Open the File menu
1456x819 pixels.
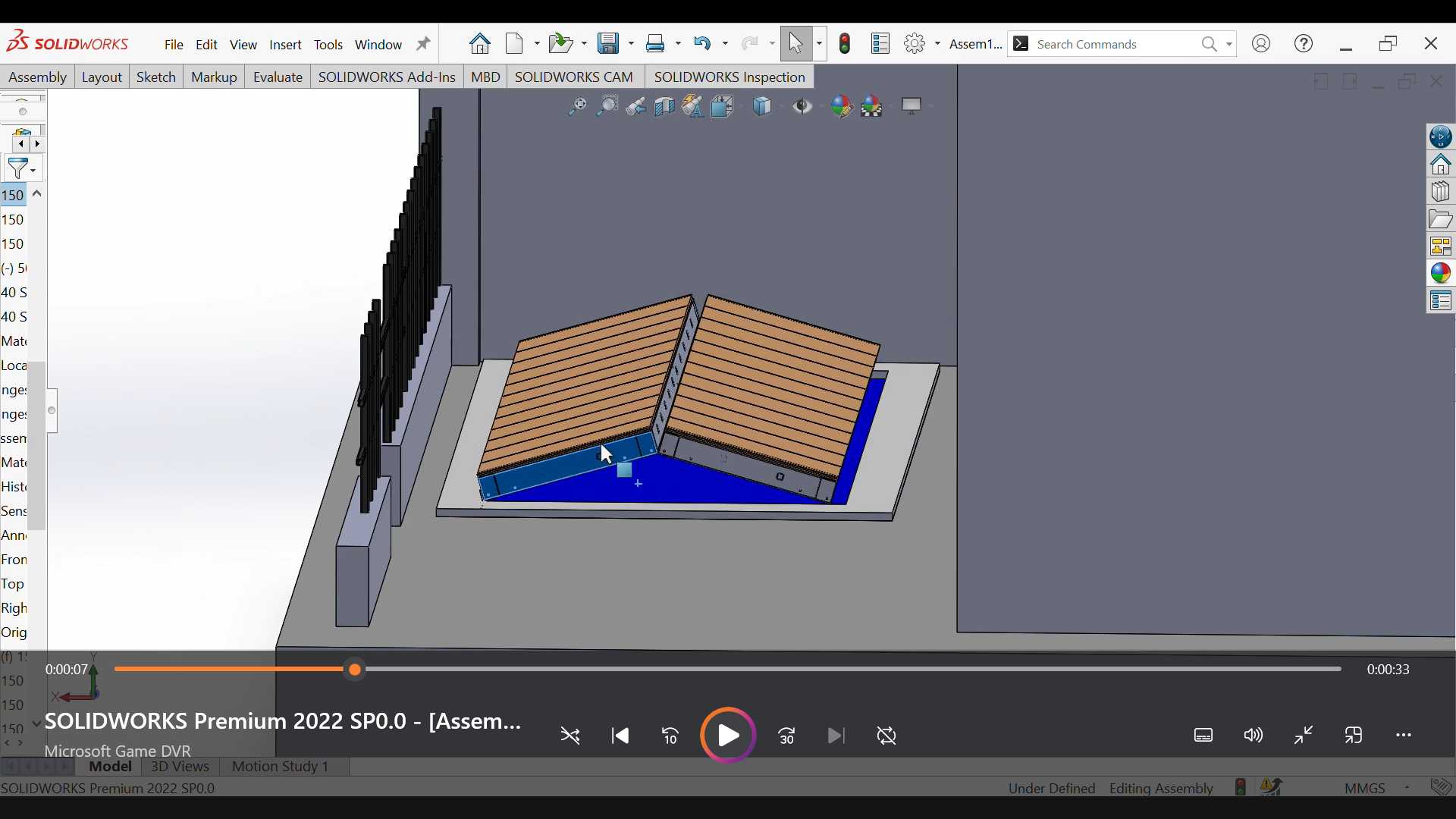[x=174, y=45]
